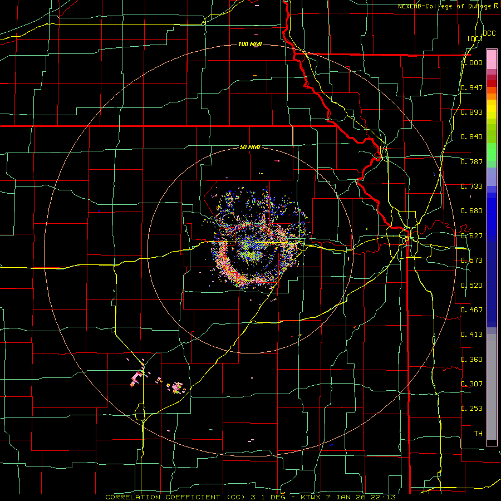Click the 0.413 legend value

pyautogui.click(x=471, y=335)
